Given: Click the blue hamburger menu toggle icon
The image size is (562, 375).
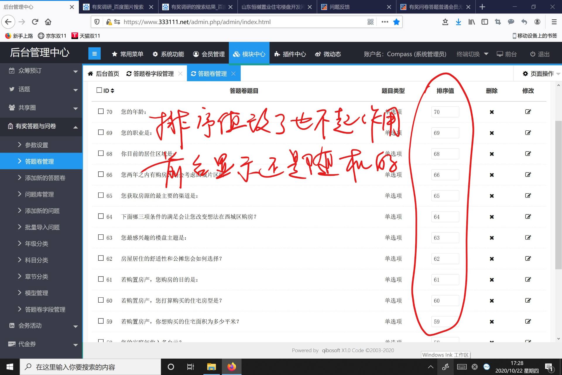Looking at the screenshot, I should point(94,54).
